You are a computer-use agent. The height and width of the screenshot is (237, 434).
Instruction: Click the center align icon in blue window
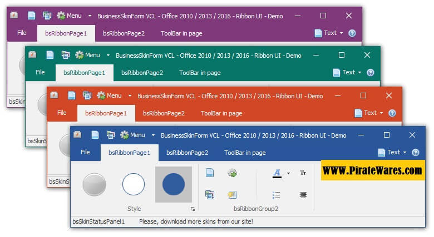coord(303,195)
